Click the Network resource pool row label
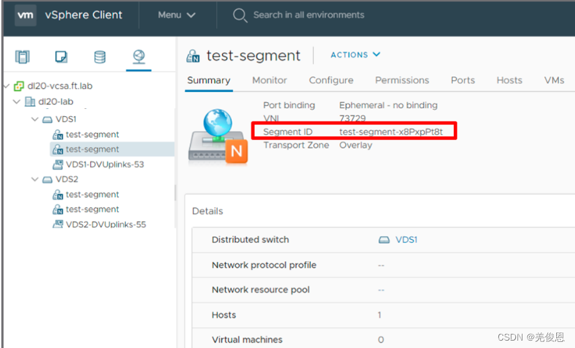575x348 pixels. (x=261, y=290)
